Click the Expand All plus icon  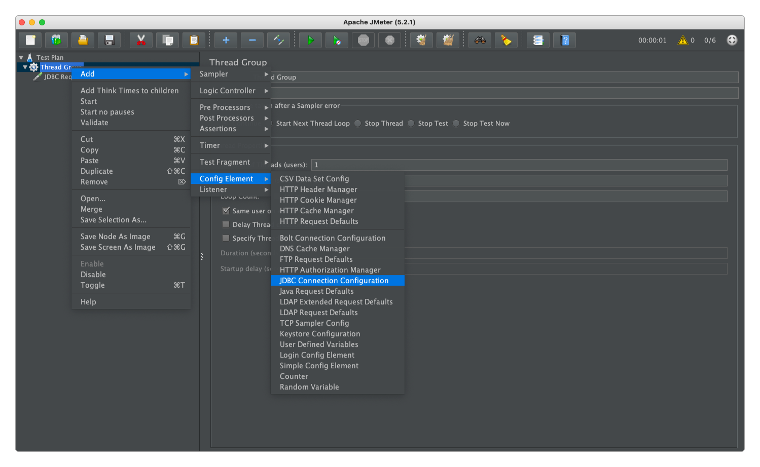(226, 40)
